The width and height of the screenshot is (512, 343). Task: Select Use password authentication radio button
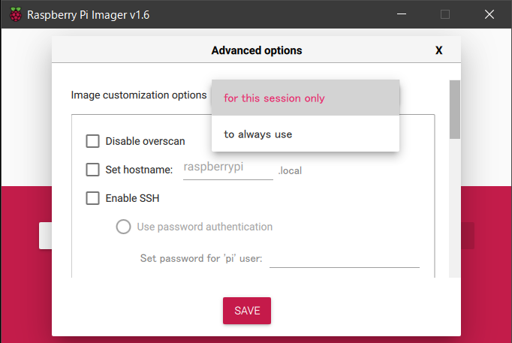click(123, 227)
